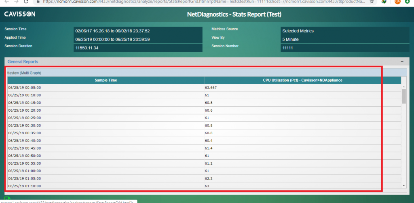The height and width of the screenshot is (203, 414).
Task: Click the Metrices Source label
Action: tap(225, 29)
